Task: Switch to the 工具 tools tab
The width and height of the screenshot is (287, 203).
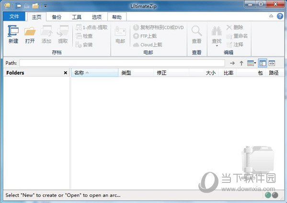Action: 77,17
